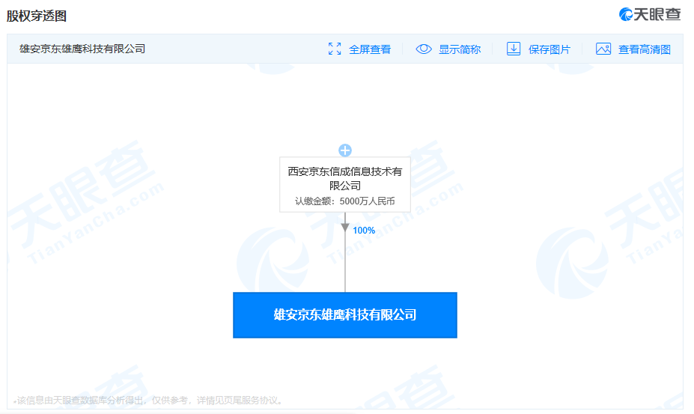The height and width of the screenshot is (414, 694).
Task: Expand shareholders with the blue plus circle
Action: coord(345,150)
